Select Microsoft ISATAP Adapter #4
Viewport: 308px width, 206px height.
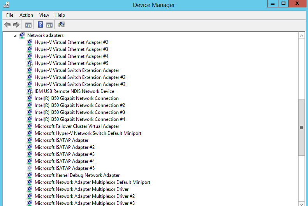[65, 161]
